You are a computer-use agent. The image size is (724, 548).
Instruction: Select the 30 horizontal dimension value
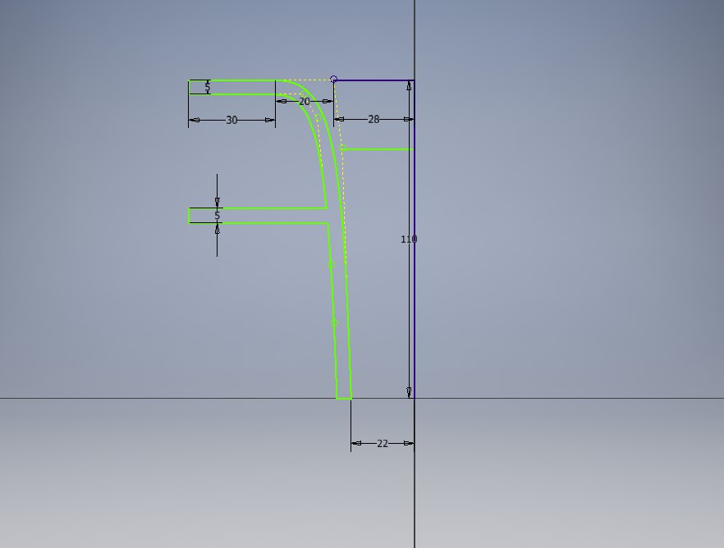click(231, 121)
